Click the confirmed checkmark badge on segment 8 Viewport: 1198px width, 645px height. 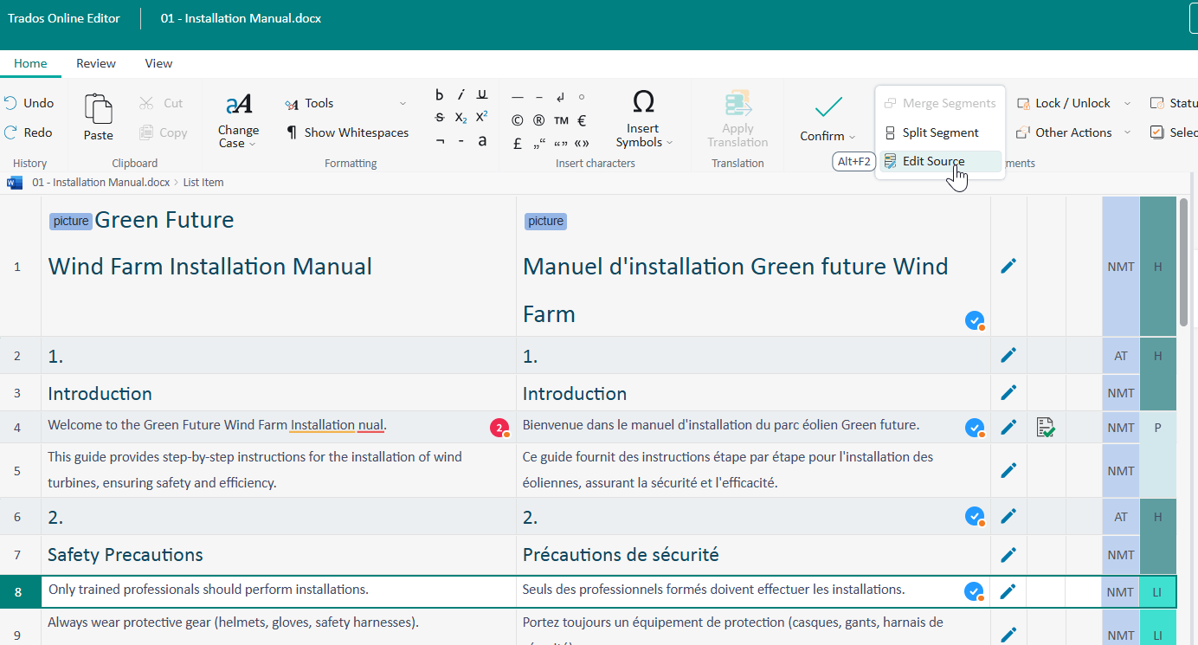pos(975,591)
